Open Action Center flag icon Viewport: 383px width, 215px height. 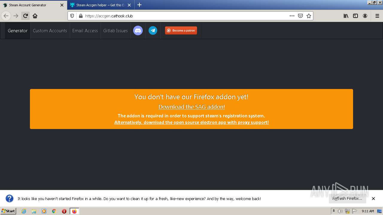[x=354, y=211]
